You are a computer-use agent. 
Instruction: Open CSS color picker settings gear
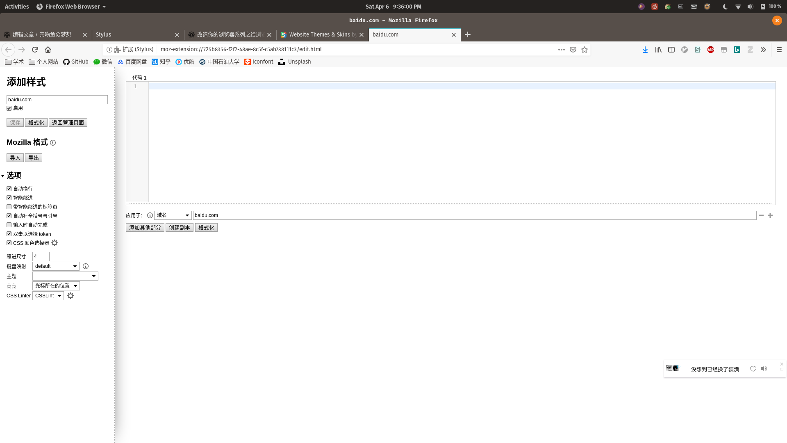(55, 243)
